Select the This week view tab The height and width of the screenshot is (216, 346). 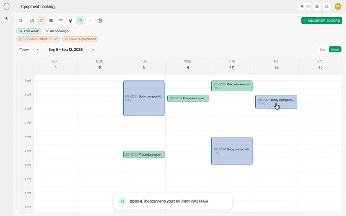[29, 31]
